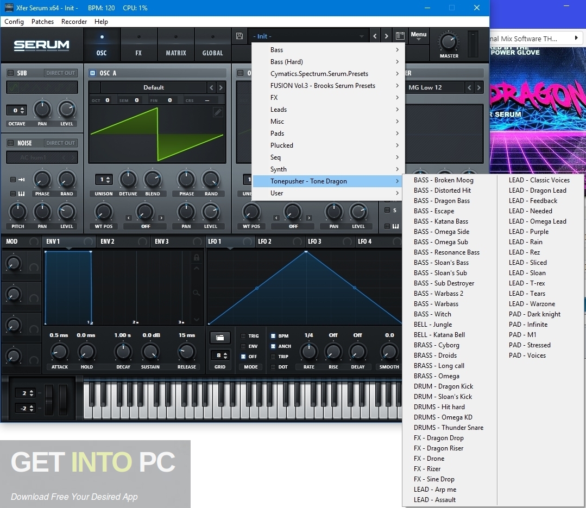
Task: Click the LFO RATE knob
Action: (308, 352)
